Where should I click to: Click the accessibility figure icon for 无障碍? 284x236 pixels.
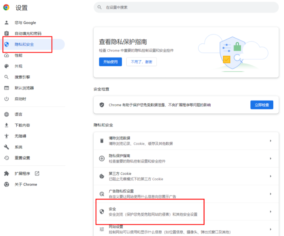7,136
